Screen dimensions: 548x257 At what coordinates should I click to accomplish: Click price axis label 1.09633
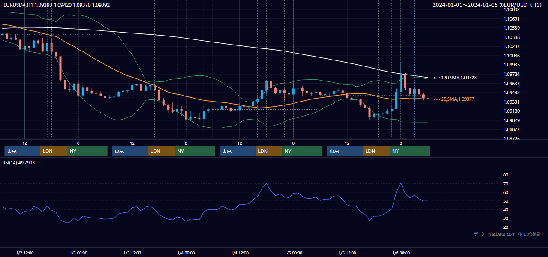coord(511,84)
